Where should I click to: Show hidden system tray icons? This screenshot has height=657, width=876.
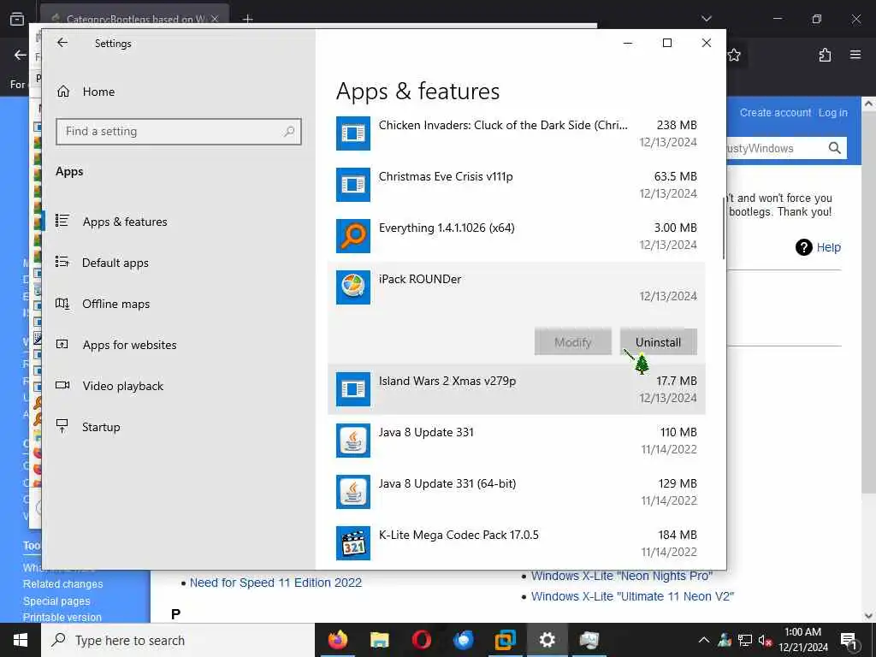(x=704, y=640)
